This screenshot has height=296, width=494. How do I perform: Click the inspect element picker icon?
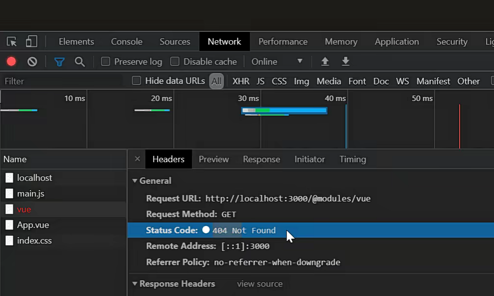tap(12, 42)
